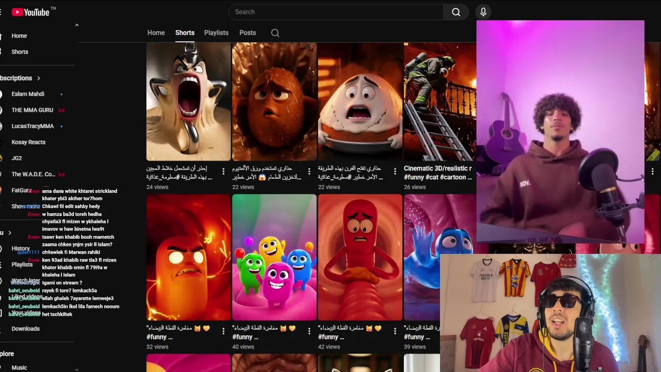
Task: Play the brown potato character short
Action: tap(274, 101)
